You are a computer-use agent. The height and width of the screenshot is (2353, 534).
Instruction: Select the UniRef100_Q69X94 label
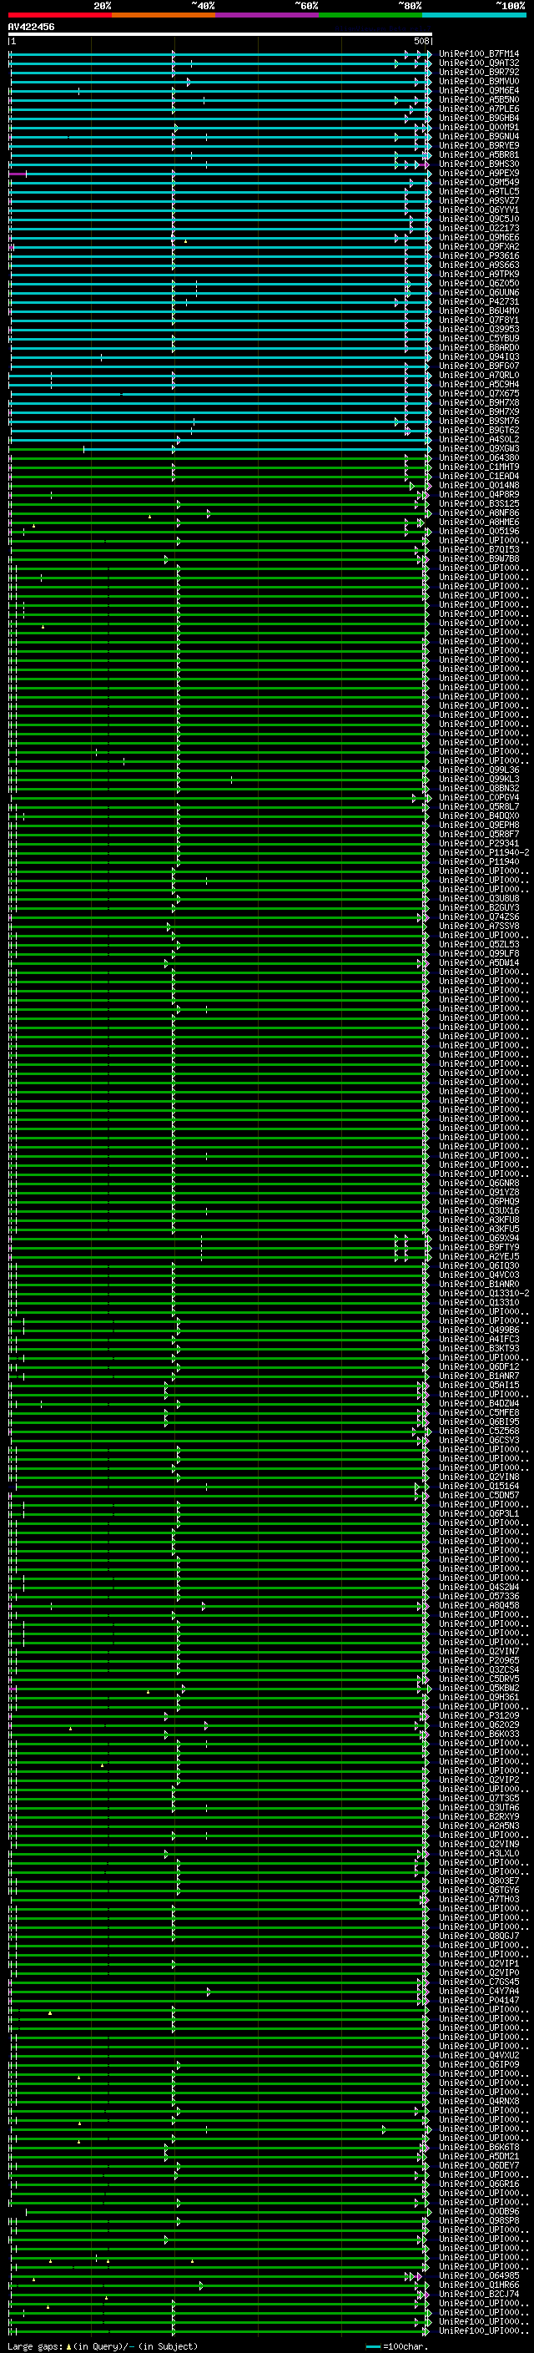click(x=478, y=1238)
